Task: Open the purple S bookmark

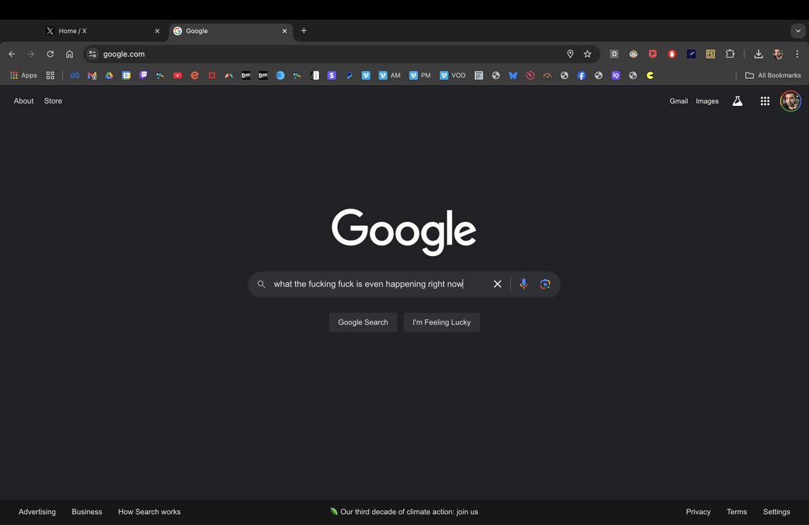Action: [x=332, y=75]
